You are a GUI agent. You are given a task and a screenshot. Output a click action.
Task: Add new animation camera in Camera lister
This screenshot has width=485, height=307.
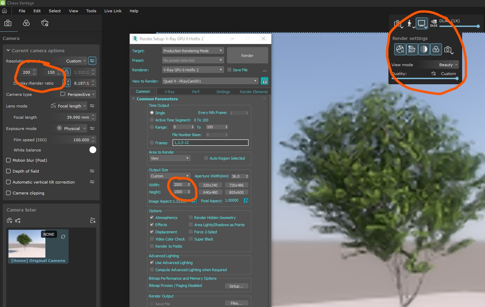coord(18,221)
